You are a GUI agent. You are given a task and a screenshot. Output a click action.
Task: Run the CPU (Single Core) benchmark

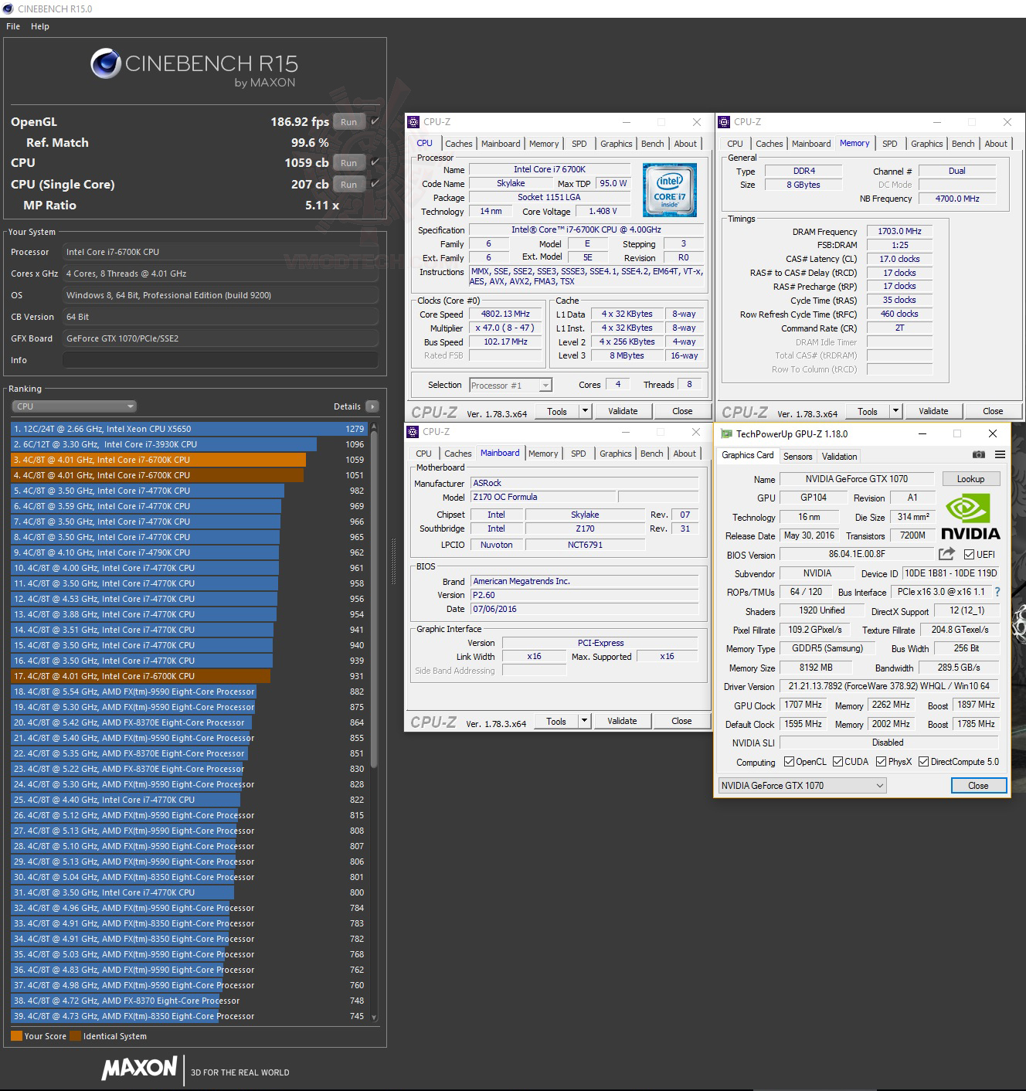(349, 184)
